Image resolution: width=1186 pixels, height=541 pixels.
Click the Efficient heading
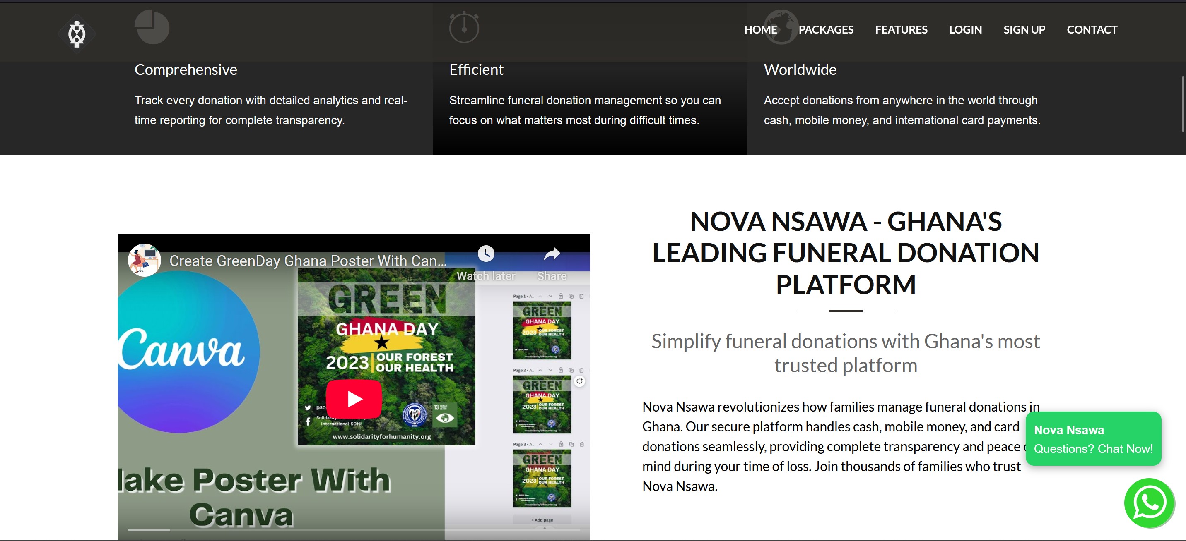(x=476, y=69)
